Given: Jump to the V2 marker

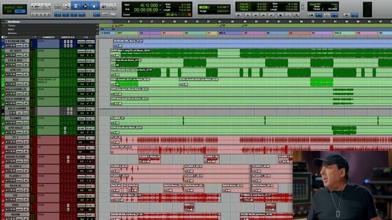Looking at the screenshot, I should [246, 33].
